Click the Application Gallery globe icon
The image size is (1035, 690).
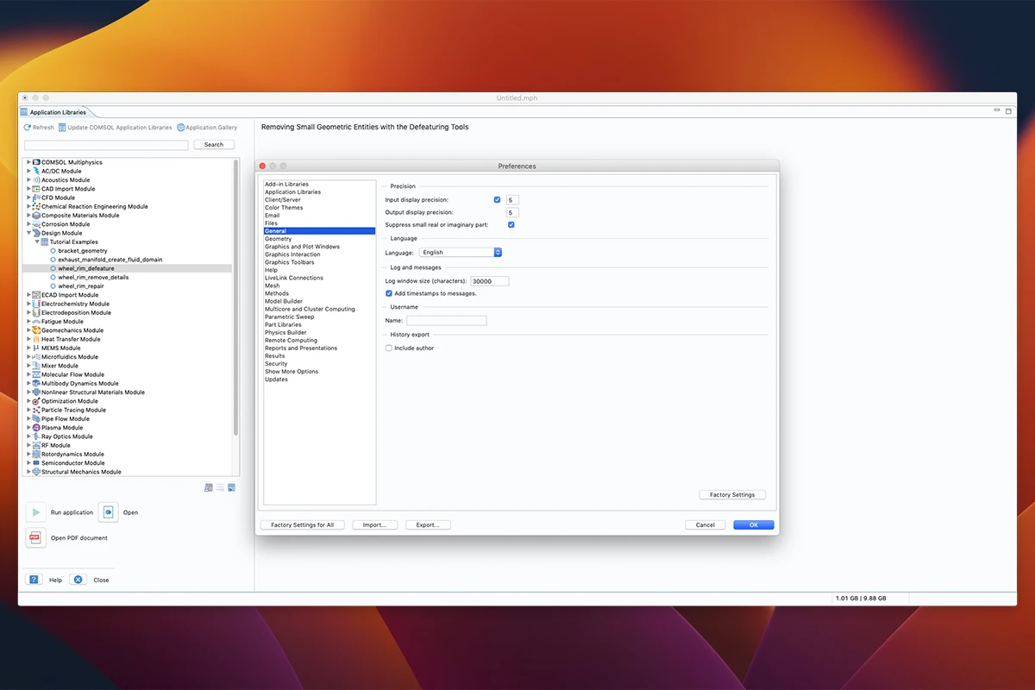click(x=181, y=128)
